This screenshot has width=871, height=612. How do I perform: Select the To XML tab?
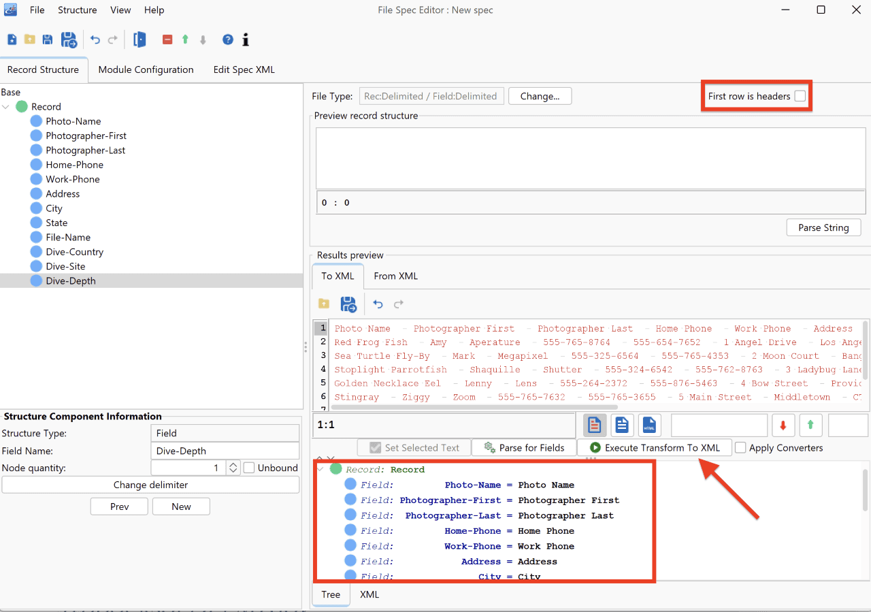point(338,276)
